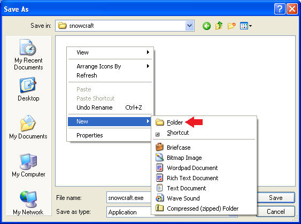Image resolution: width=301 pixels, height=224 pixels.
Task: Open My Documents in places bar
Action: pyautogui.click(x=28, y=127)
